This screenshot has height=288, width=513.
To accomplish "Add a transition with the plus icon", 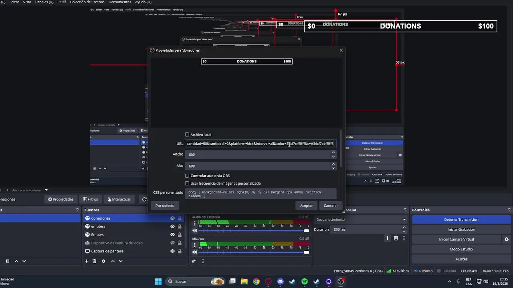I will pos(388,238).
